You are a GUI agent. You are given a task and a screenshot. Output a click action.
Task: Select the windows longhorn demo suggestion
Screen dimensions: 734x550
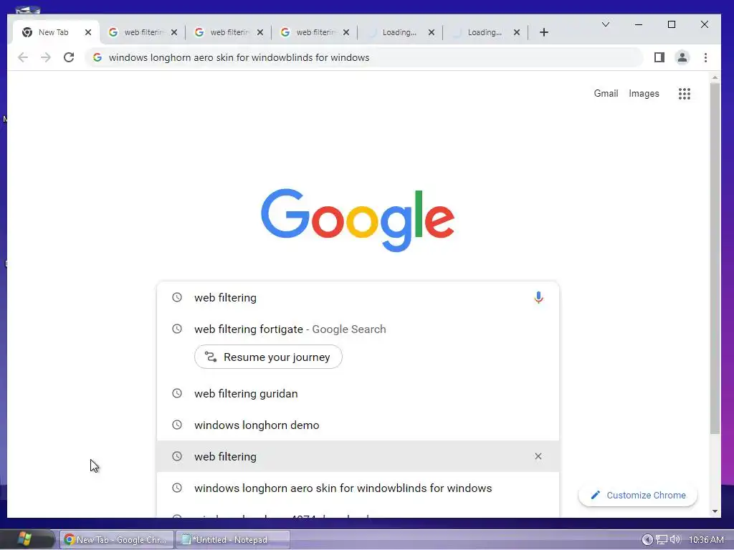(358, 425)
